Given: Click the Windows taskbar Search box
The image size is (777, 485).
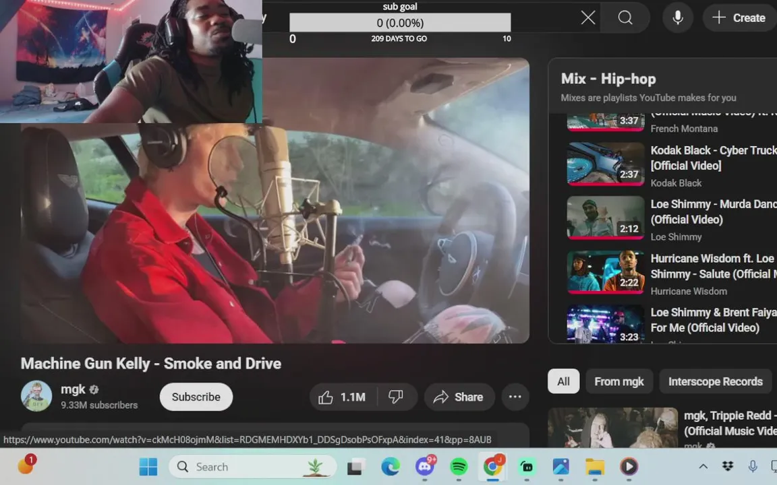Looking at the screenshot, I should (x=253, y=467).
